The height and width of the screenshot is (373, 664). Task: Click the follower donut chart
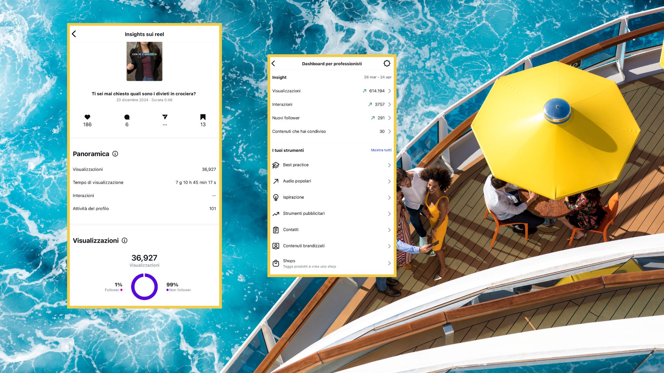pyautogui.click(x=144, y=287)
